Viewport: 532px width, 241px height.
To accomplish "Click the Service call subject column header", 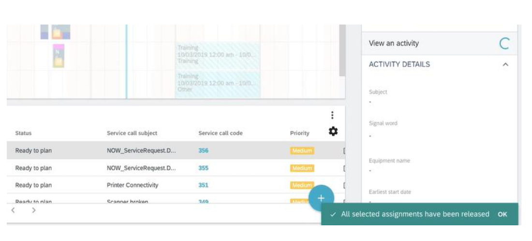I will 132,133.
